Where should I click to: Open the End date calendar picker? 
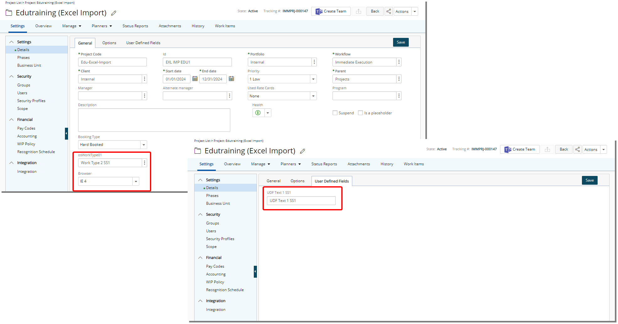pyautogui.click(x=231, y=79)
